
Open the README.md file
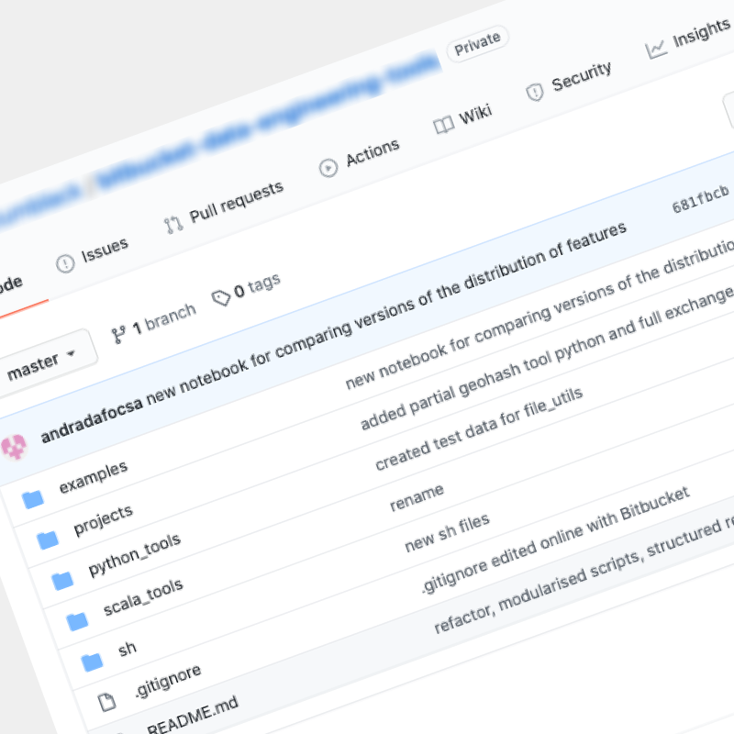193,716
